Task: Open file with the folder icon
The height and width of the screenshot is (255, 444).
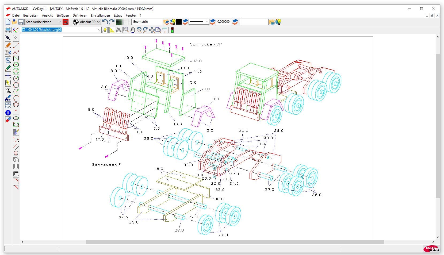Action: (x=14, y=22)
